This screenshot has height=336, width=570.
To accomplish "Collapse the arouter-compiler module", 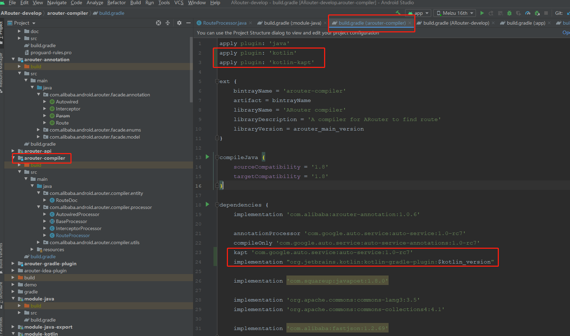I will click(x=13, y=158).
